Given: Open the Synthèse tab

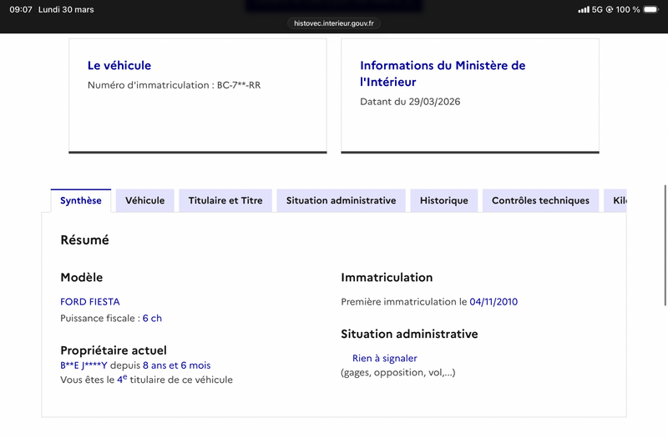Looking at the screenshot, I should (81, 200).
